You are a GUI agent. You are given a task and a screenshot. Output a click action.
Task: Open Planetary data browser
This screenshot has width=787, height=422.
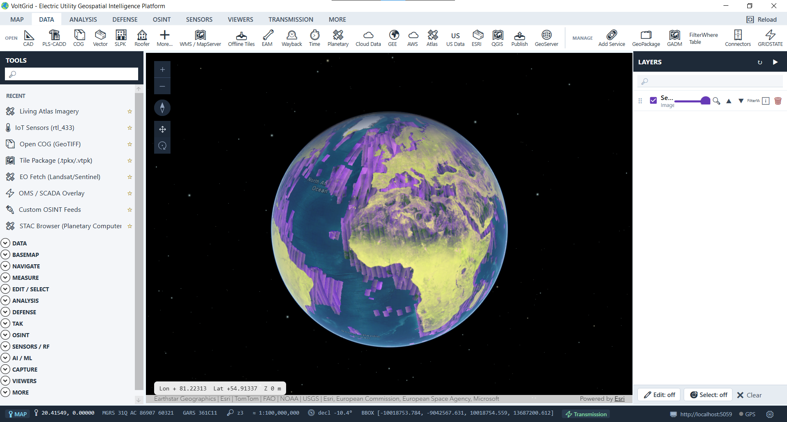tap(338, 38)
